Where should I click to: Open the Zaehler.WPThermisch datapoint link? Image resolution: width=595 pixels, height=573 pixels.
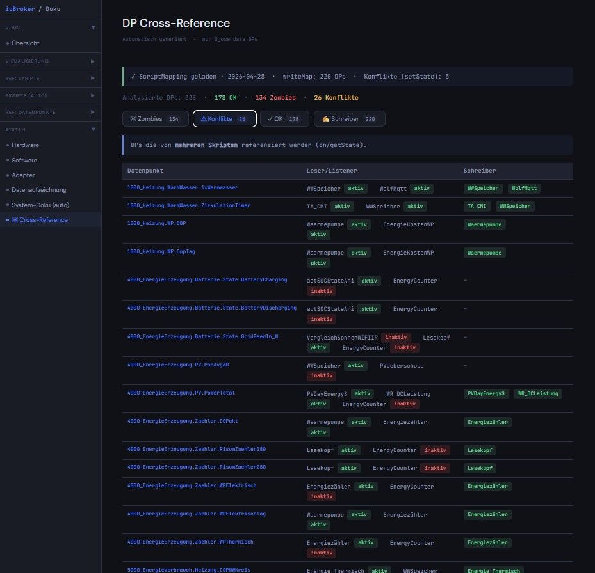pos(190,542)
